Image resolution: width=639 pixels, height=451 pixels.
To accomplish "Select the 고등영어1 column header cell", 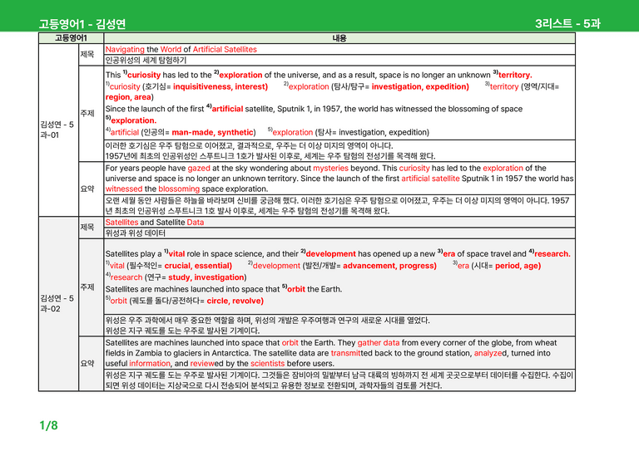I will (x=71, y=38).
